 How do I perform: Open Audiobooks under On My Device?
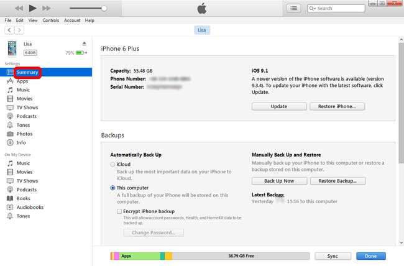[30, 207]
